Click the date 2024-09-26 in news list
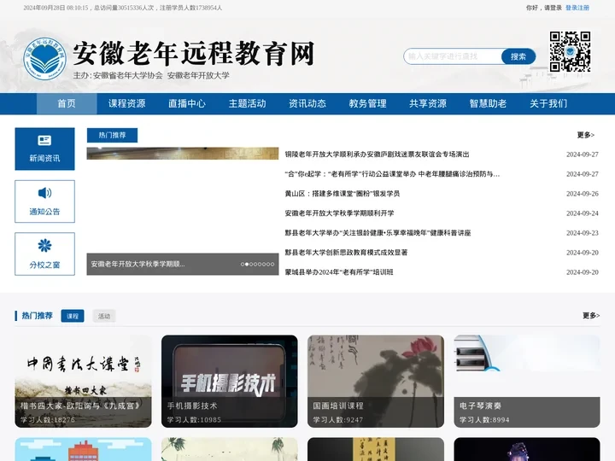Screen dimensions: 615x461 tap(583, 194)
